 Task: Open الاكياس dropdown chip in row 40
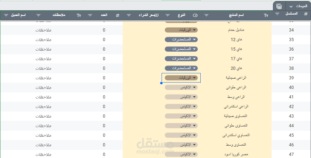point(181,87)
